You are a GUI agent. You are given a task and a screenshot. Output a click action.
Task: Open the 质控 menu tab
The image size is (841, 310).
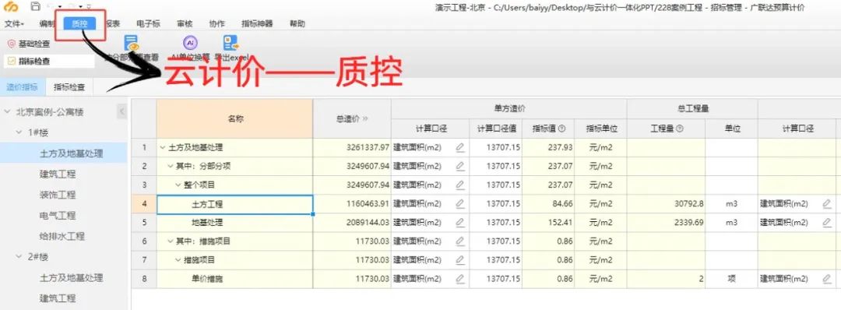[79, 23]
